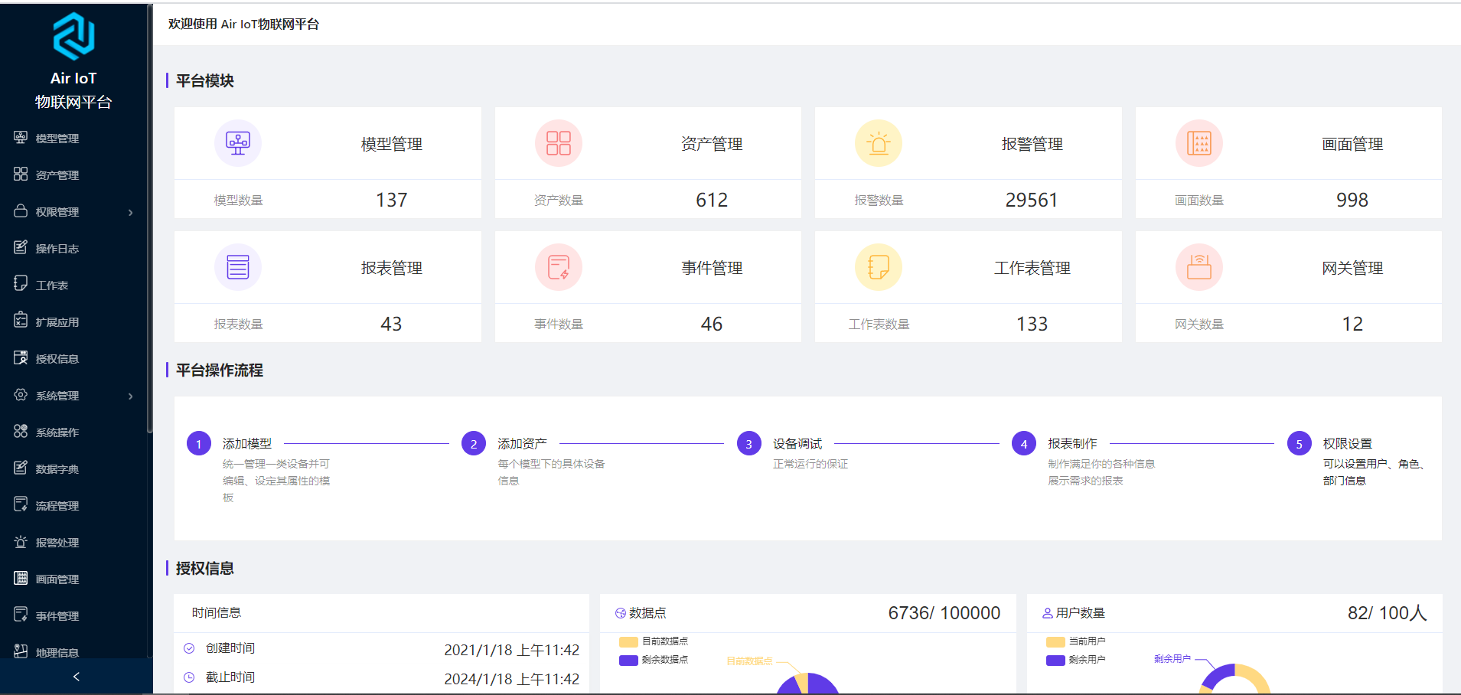The height and width of the screenshot is (695, 1461).
Task: Click the sidebar vertical scrollbar
Action: click(x=150, y=218)
